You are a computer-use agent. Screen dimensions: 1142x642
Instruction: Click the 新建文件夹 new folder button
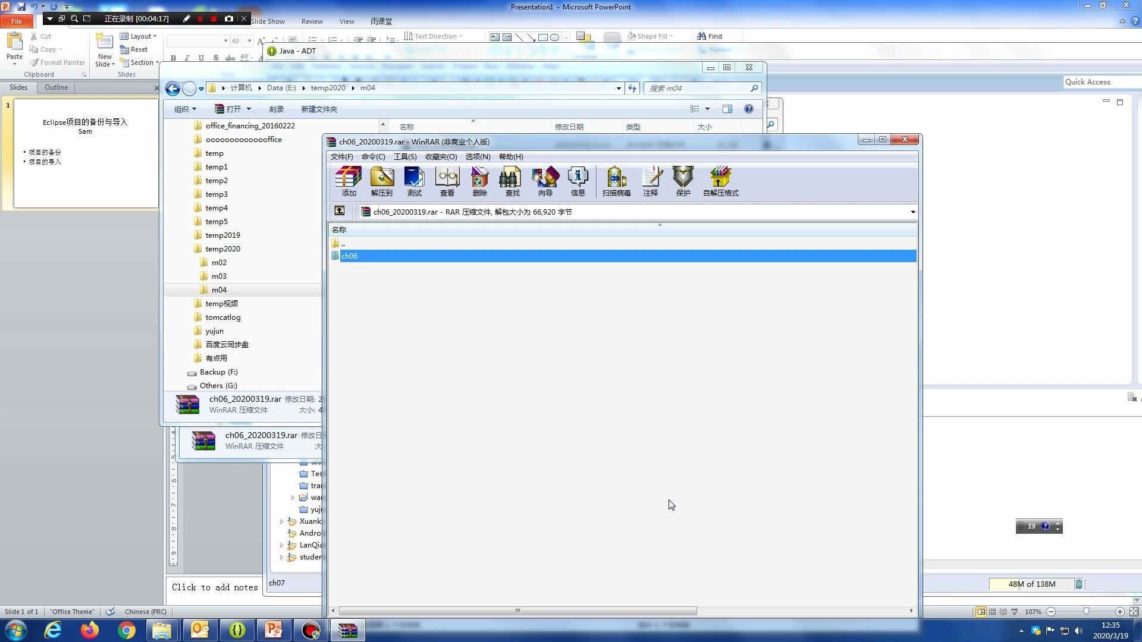[319, 109]
